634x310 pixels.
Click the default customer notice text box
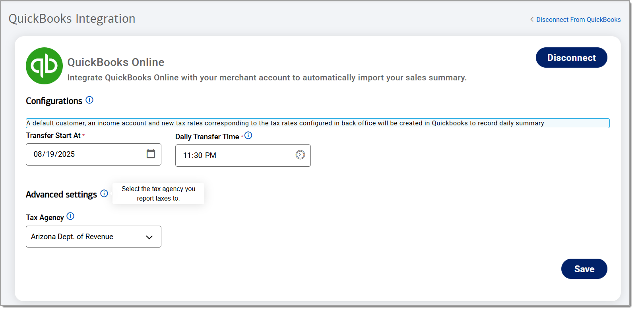coord(318,123)
